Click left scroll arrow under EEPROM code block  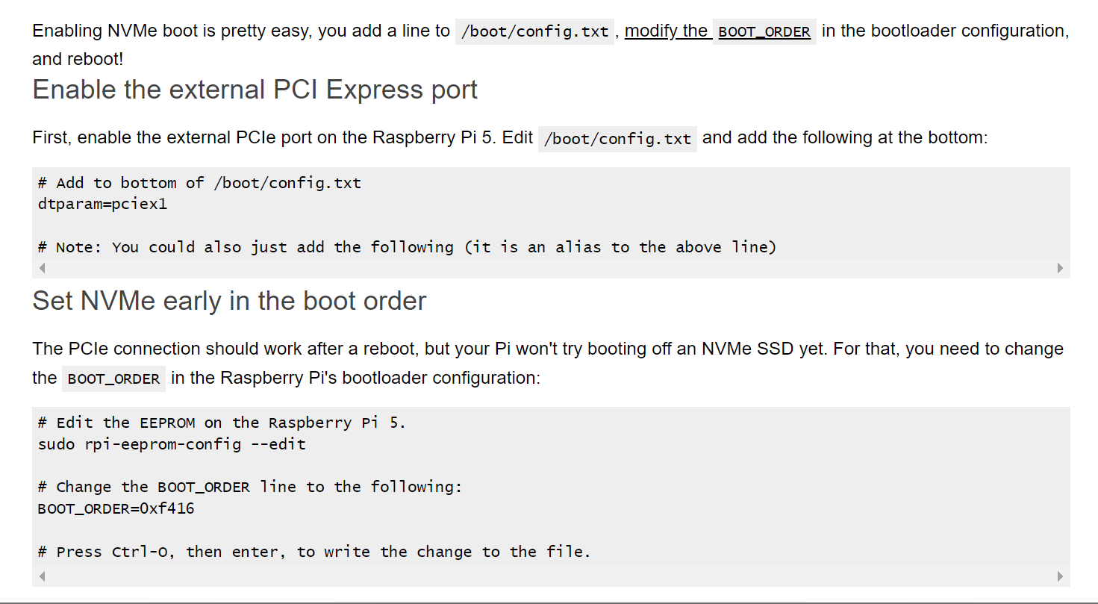(x=42, y=576)
